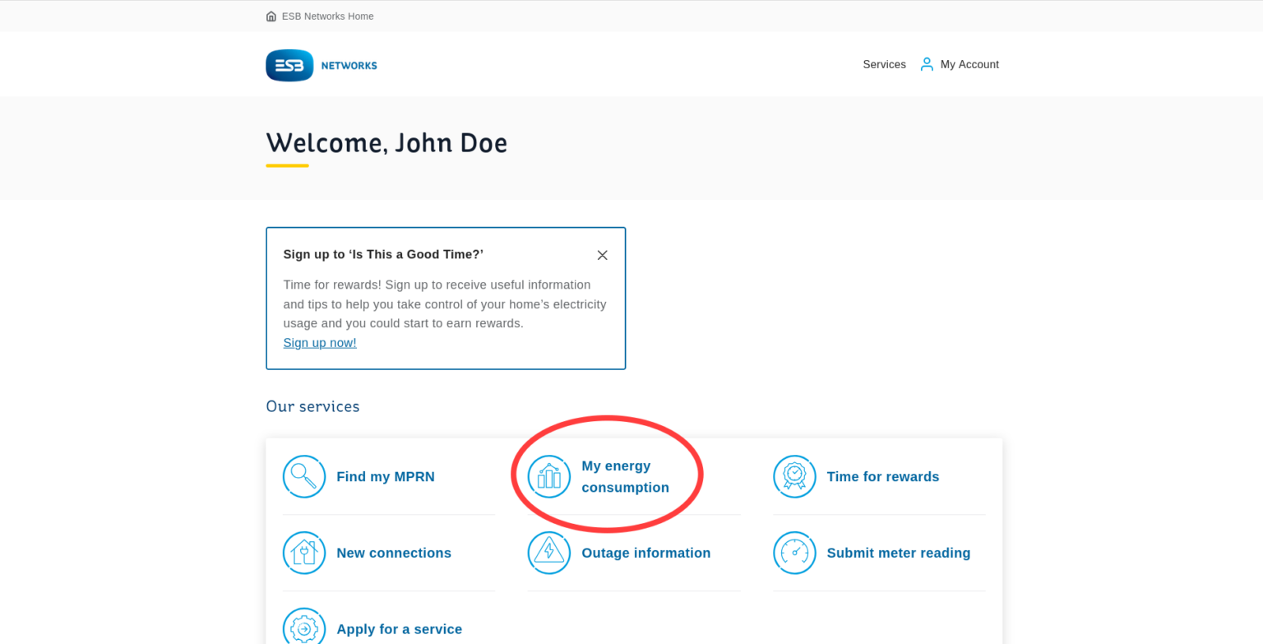This screenshot has height=644, width=1263.
Task: Open Outage information lightning icon
Action: pos(548,553)
